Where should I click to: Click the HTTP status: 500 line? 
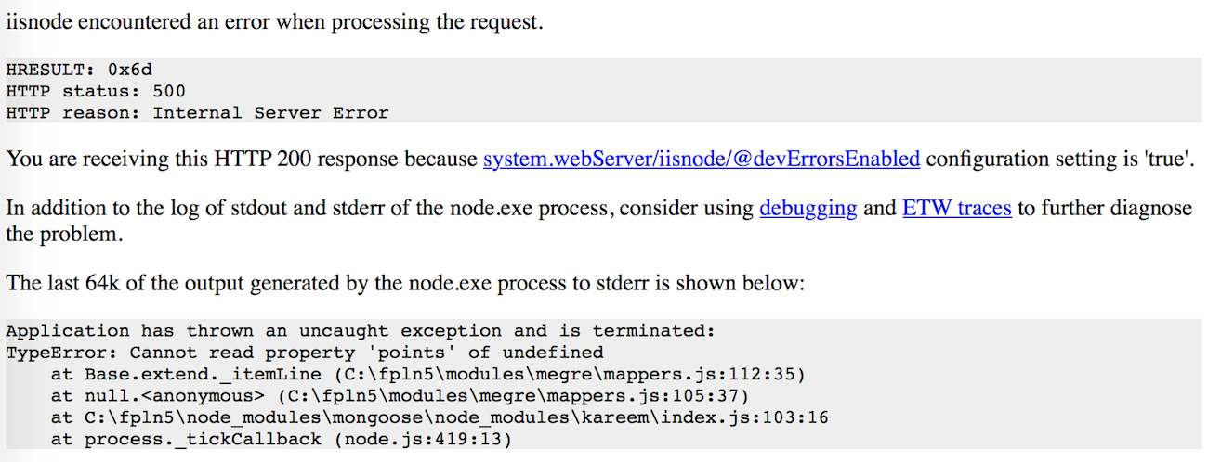pyautogui.click(x=96, y=91)
